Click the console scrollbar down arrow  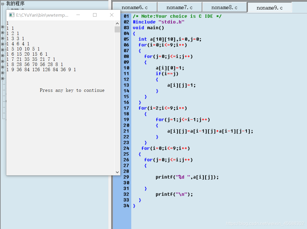point(117,172)
